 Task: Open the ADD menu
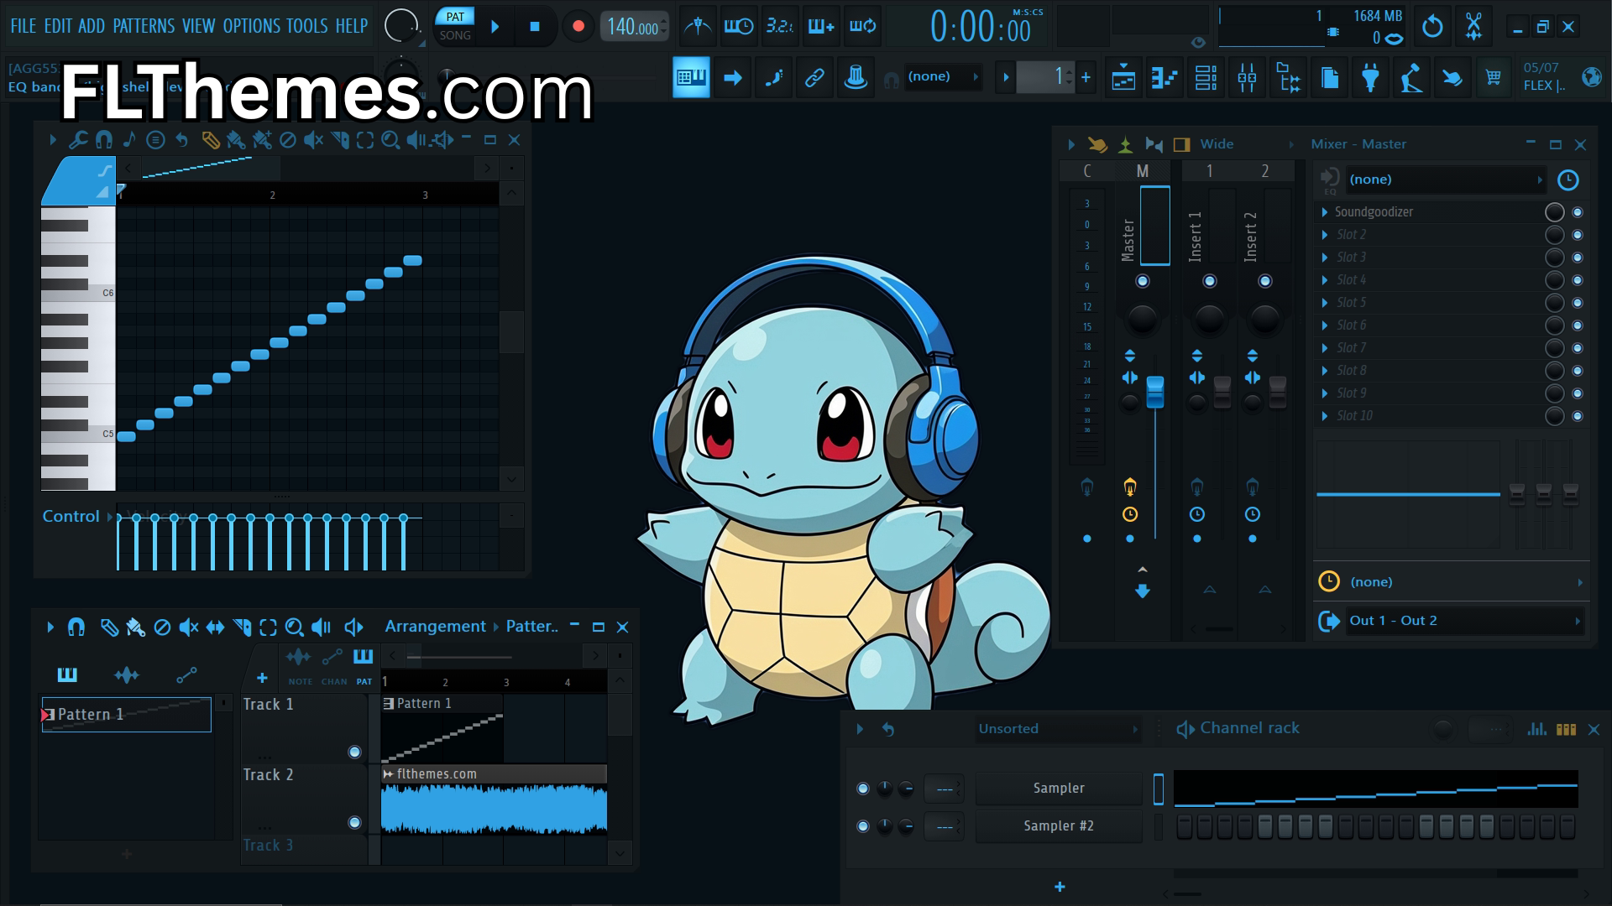(92, 26)
